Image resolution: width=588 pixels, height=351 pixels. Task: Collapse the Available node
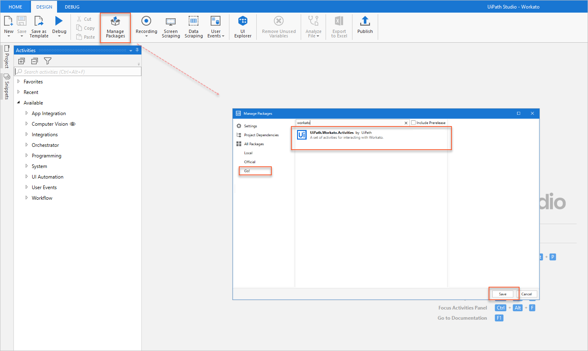(18, 103)
